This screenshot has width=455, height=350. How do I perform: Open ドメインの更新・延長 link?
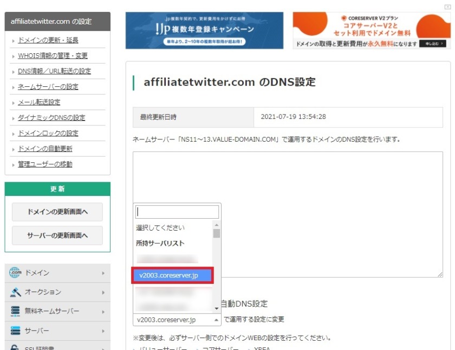48,40
